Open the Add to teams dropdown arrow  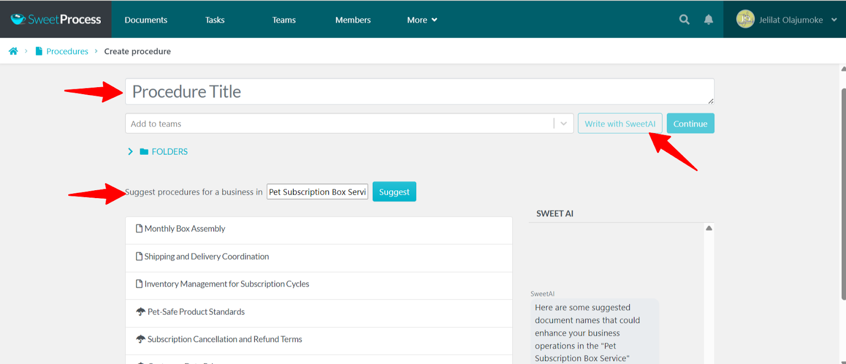tap(564, 124)
